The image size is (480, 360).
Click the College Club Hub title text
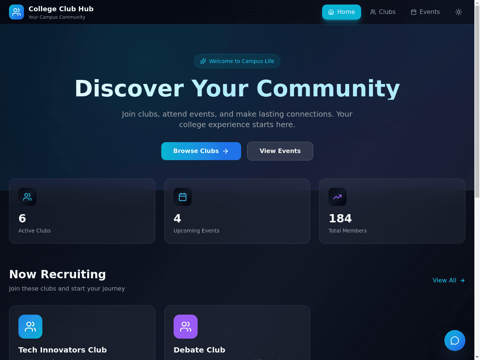point(61,9)
